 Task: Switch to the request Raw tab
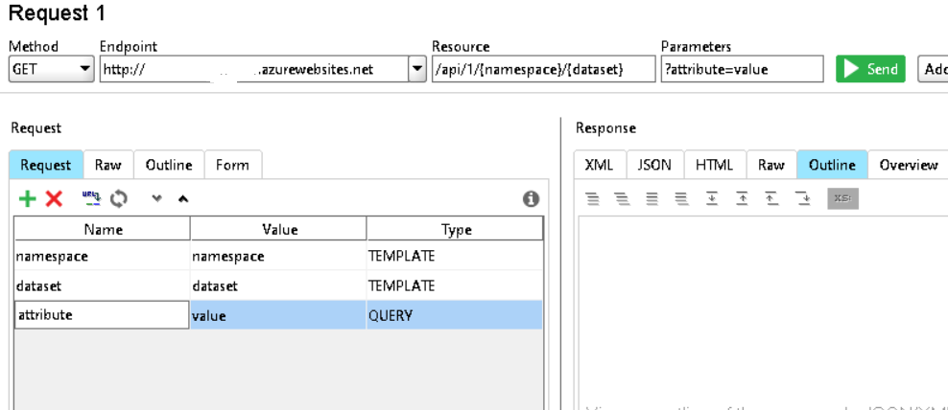pyautogui.click(x=107, y=165)
